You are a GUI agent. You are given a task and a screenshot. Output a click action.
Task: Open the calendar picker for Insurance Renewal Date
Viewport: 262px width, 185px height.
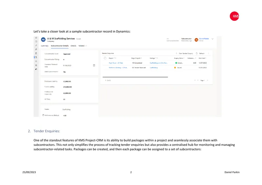click(x=94, y=65)
